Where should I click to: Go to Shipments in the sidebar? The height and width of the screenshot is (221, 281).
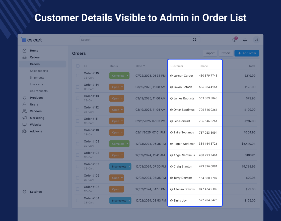click(37, 78)
